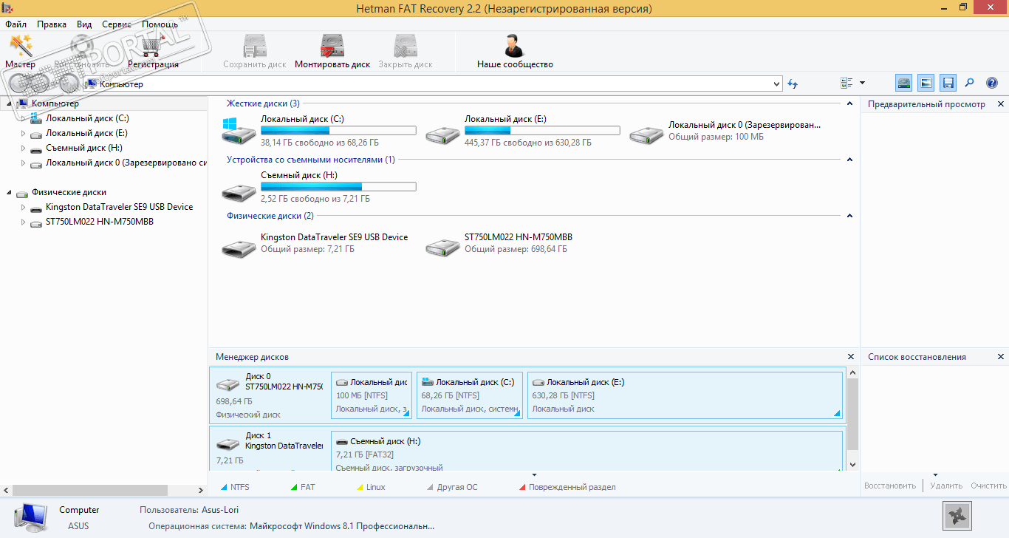Select ST750LM022 HN-M750MBB in the tree
The width and height of the screenshot is (1009, 538).
click(x=100, y=222)
